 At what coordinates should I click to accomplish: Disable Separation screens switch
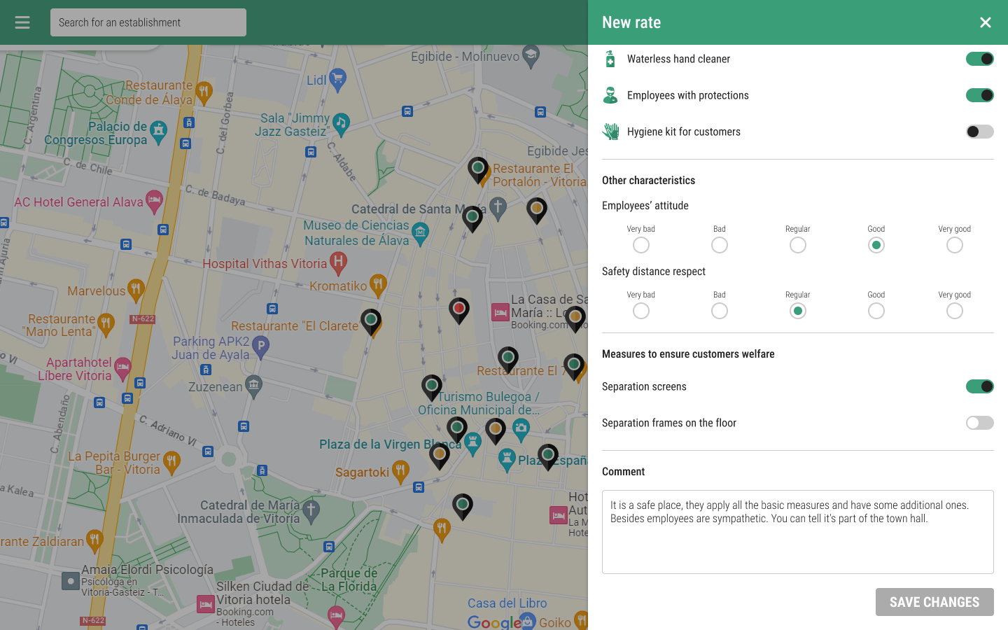tap(980, 386)
